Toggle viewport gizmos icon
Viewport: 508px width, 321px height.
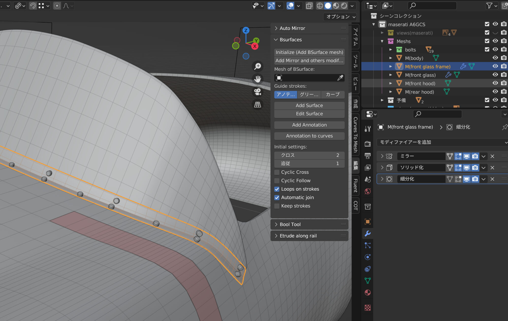pyautogui.click(x=271, y=6)
